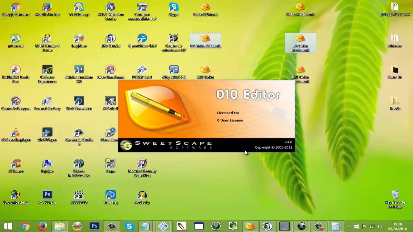Select the DKZ Studio desktop icon

click(x=110, y=41)
